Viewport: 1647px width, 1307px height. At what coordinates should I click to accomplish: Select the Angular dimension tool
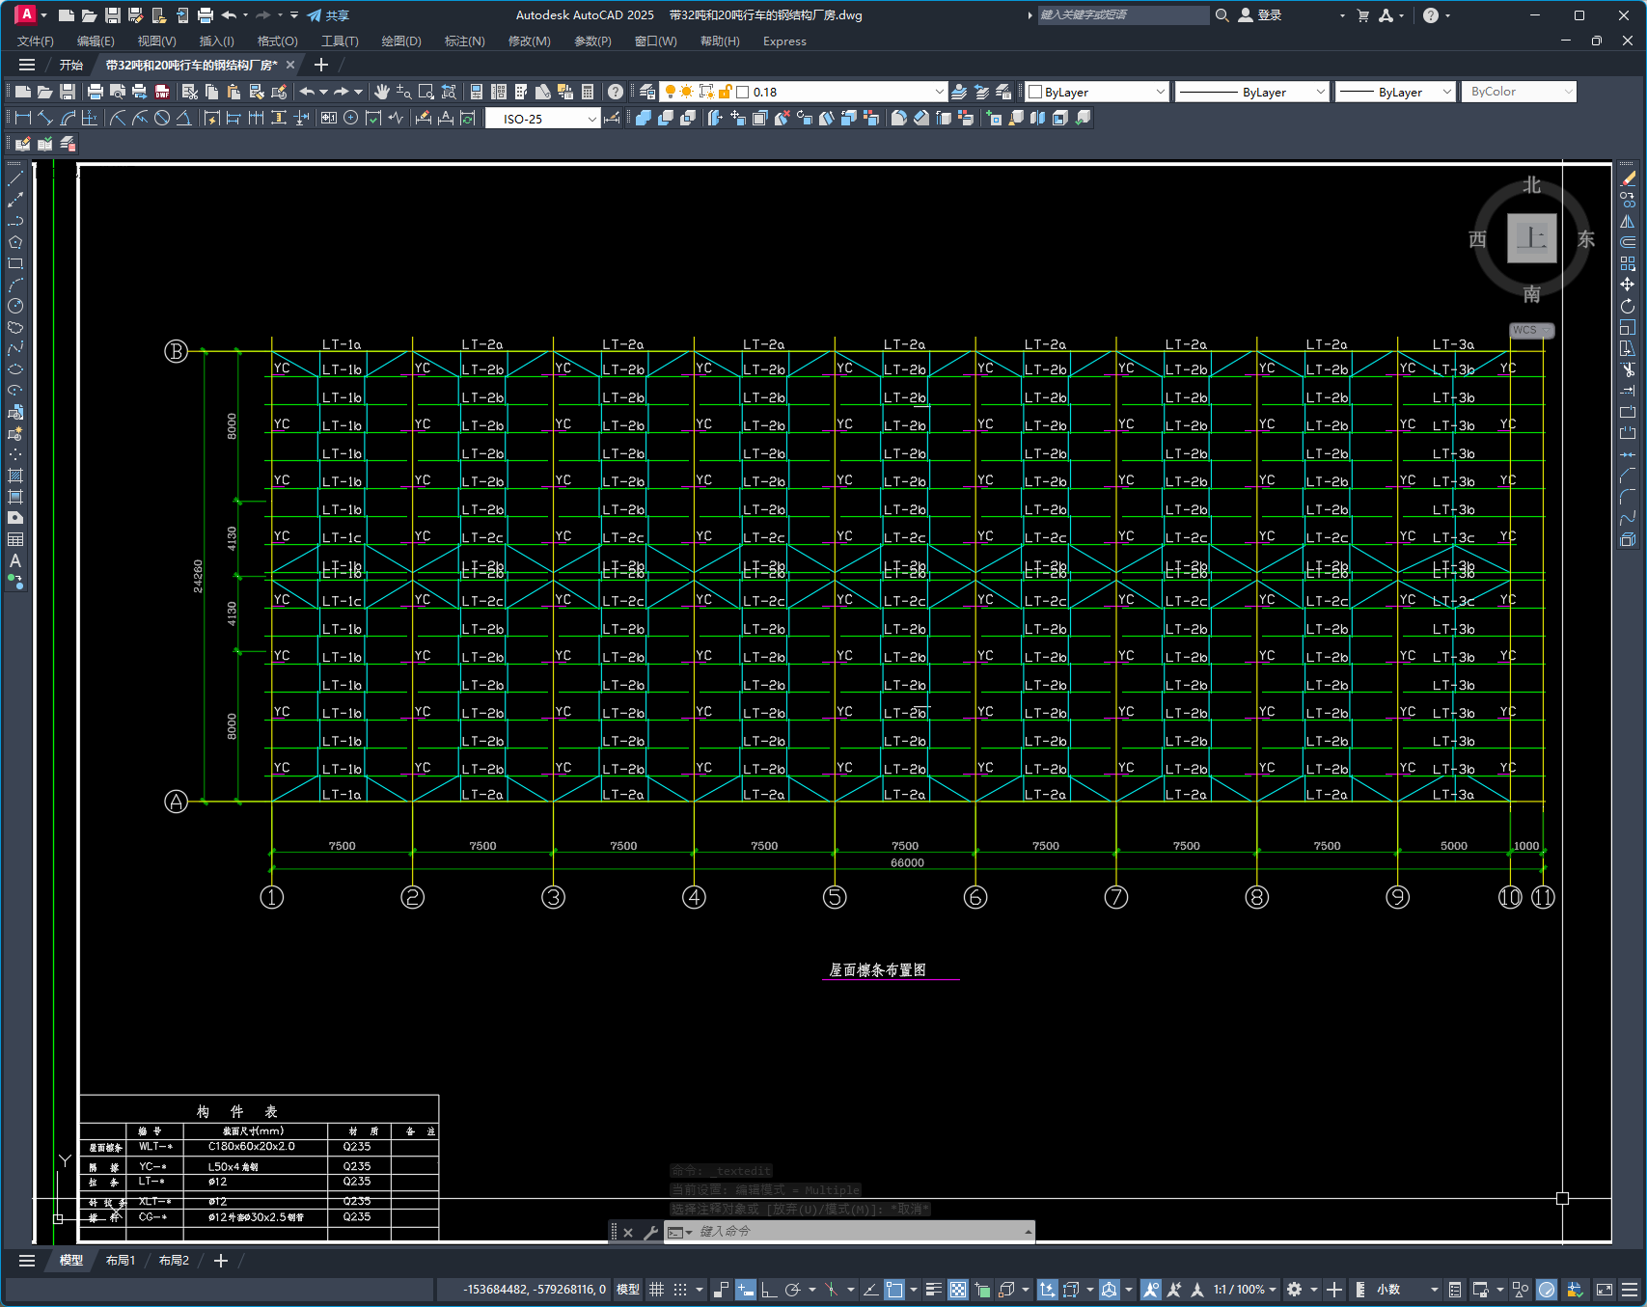tap(183, 118)
